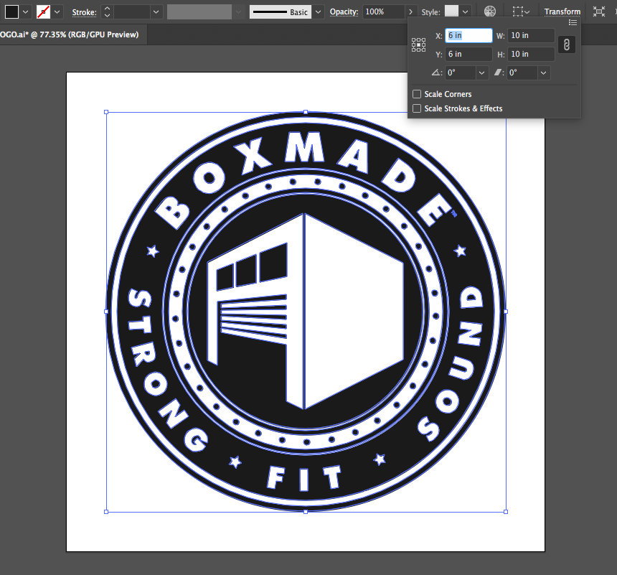This screenshot has width=617, height=575.
Task: Click the Isolate Selected Object icon
Action: [599, 11]
